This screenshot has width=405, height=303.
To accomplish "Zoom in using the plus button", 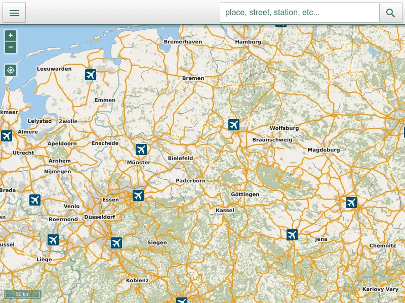I will click(x=10, y=35).
